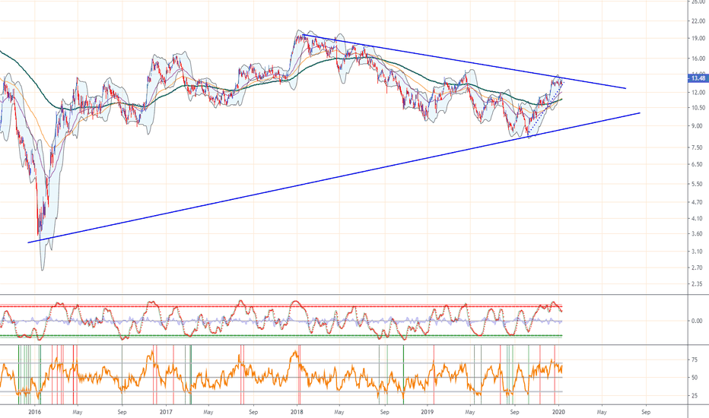Screen dimensions: 709x418
Task: Click the Sep 2017 time axis label
Action: (253, 412)
